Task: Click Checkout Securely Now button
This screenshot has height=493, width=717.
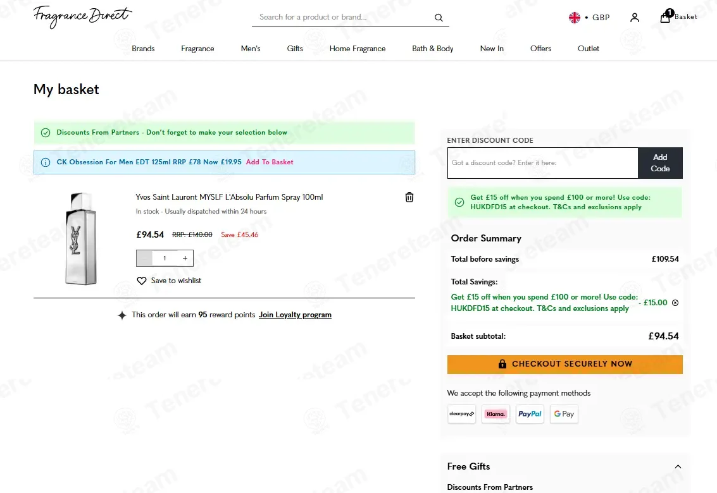Action: [564, 364]
